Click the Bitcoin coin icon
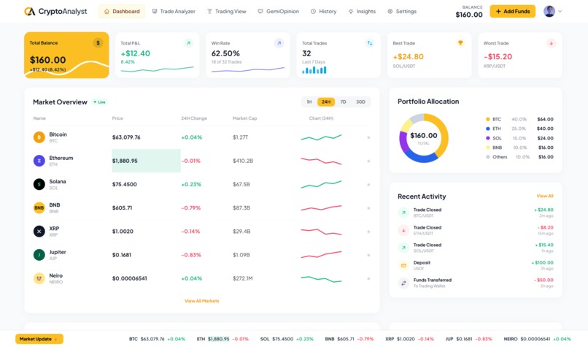 tap(39, 137)
